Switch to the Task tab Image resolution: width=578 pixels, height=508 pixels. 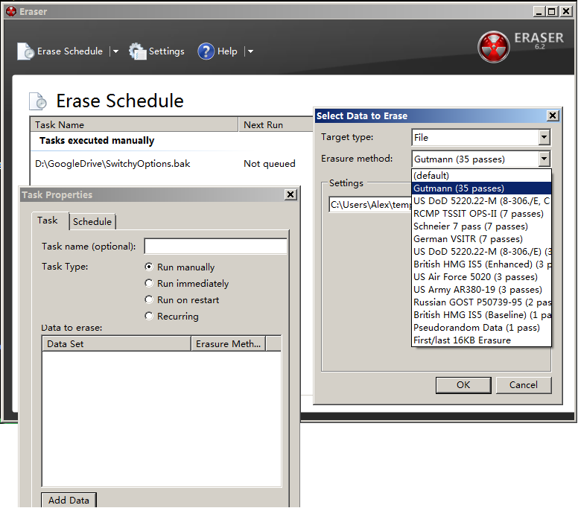click(48, 220)
